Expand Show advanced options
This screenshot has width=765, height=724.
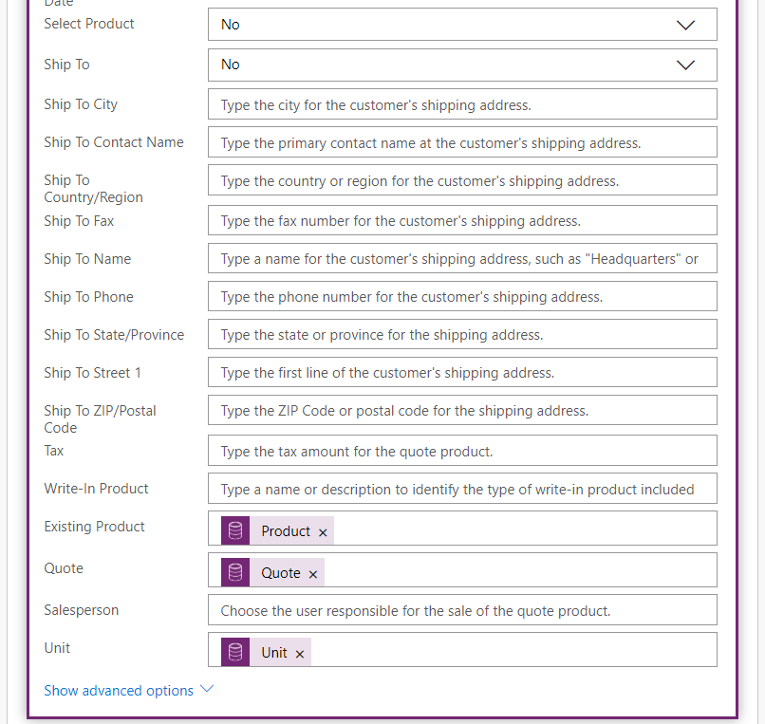point(128,691)
